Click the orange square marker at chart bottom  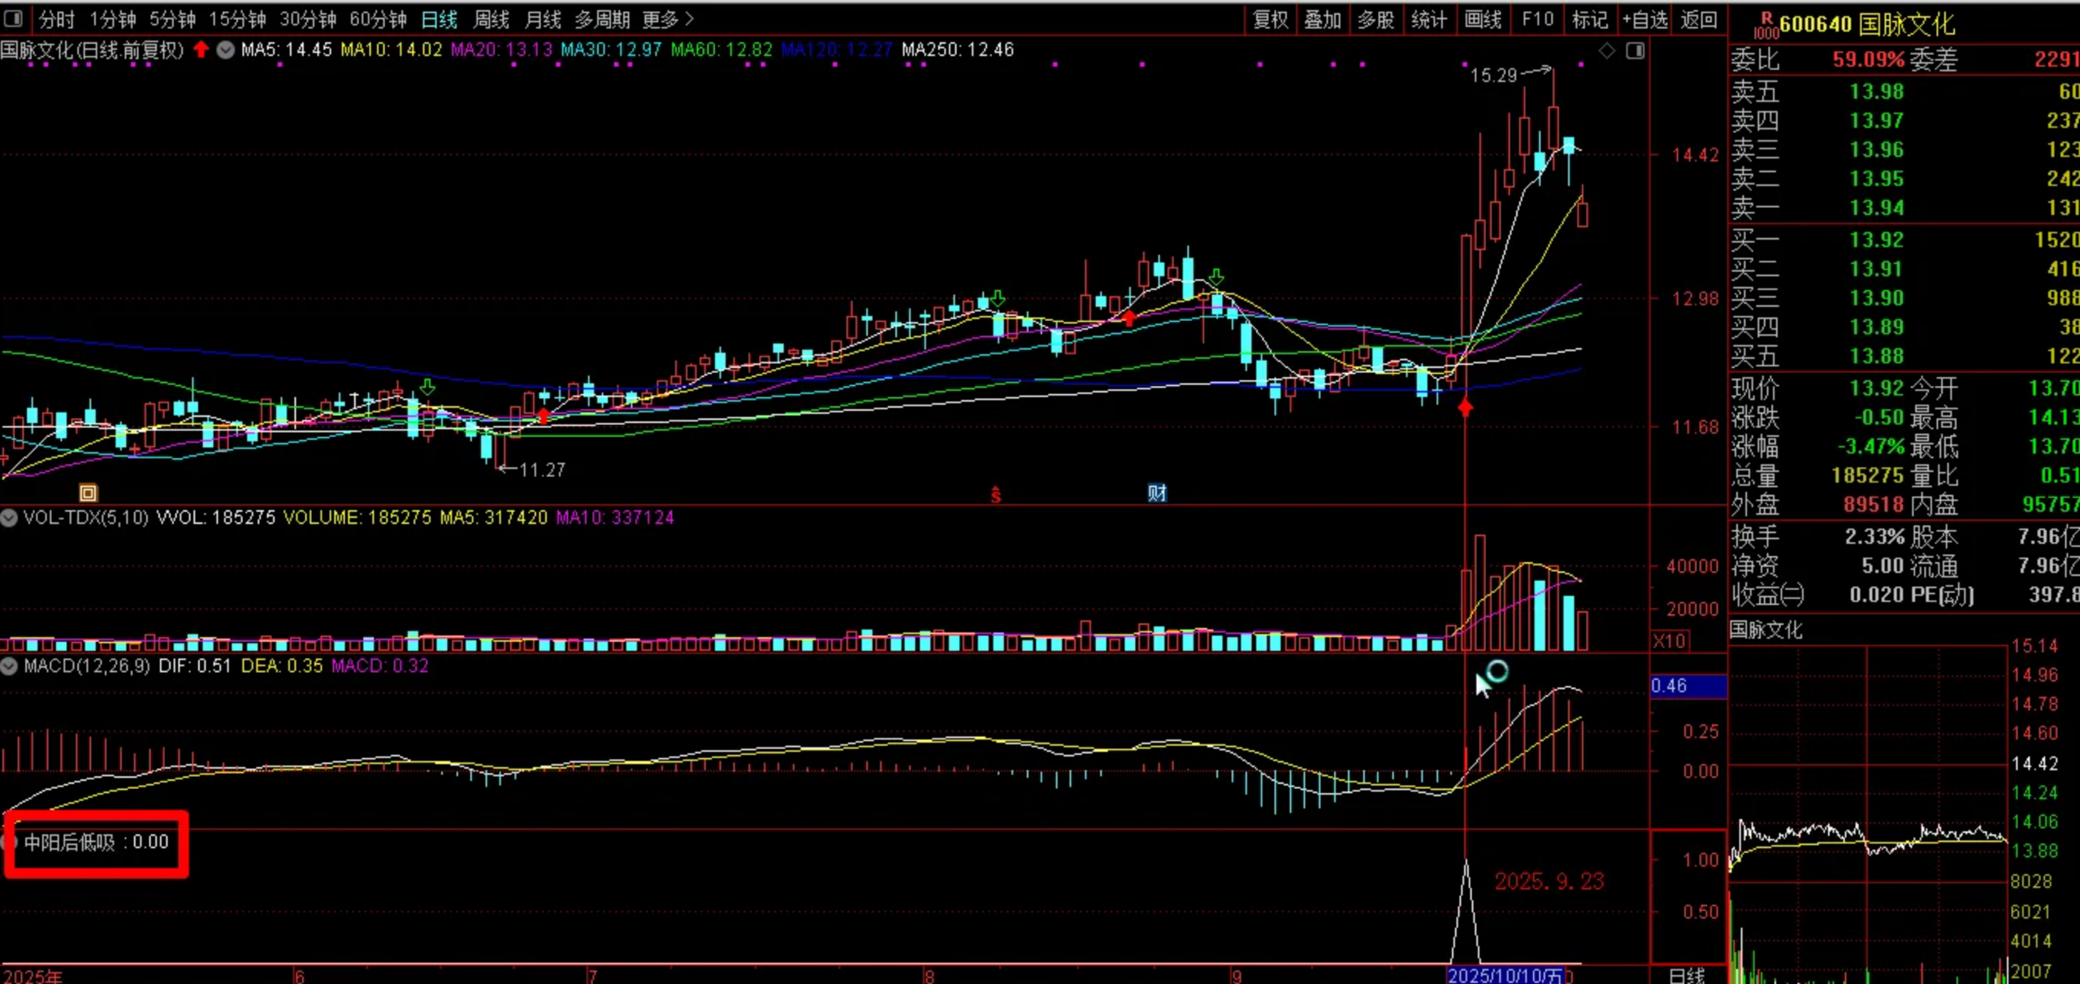coord(88,492)
